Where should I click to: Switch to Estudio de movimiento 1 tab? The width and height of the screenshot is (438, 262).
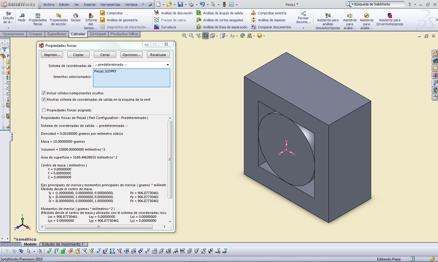(62, 244)
